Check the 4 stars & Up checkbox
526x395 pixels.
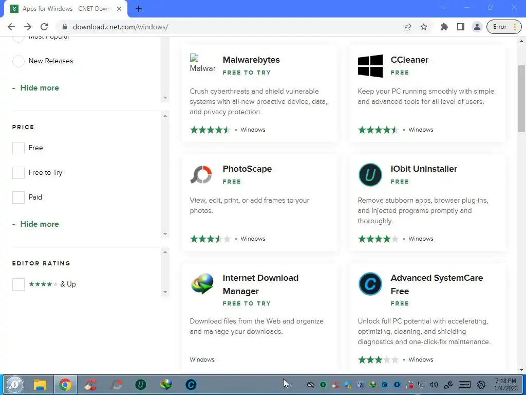pos(18,284)
